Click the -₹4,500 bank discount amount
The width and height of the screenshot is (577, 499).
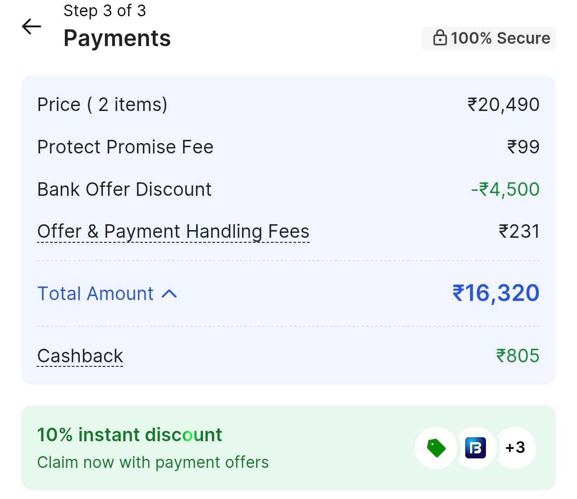click(505, 189)
